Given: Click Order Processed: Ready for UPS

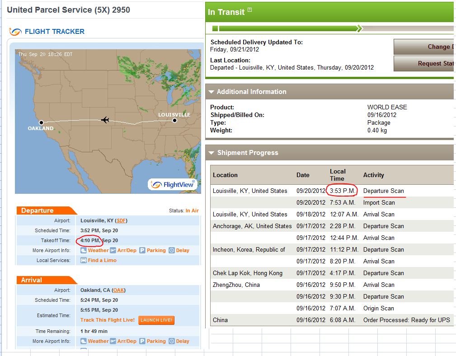Looking at the screenshot, I should pyautogui.click(x=407, y=320).
